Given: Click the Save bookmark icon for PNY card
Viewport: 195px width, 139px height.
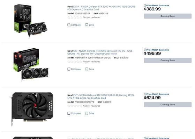Looking at the screenshot, I should tap(87, 113).
